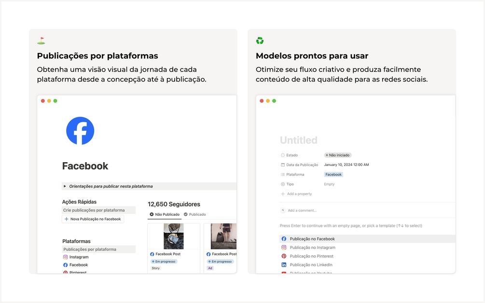Click the 'Data da Publicação' property label

[x=302, y=165]
